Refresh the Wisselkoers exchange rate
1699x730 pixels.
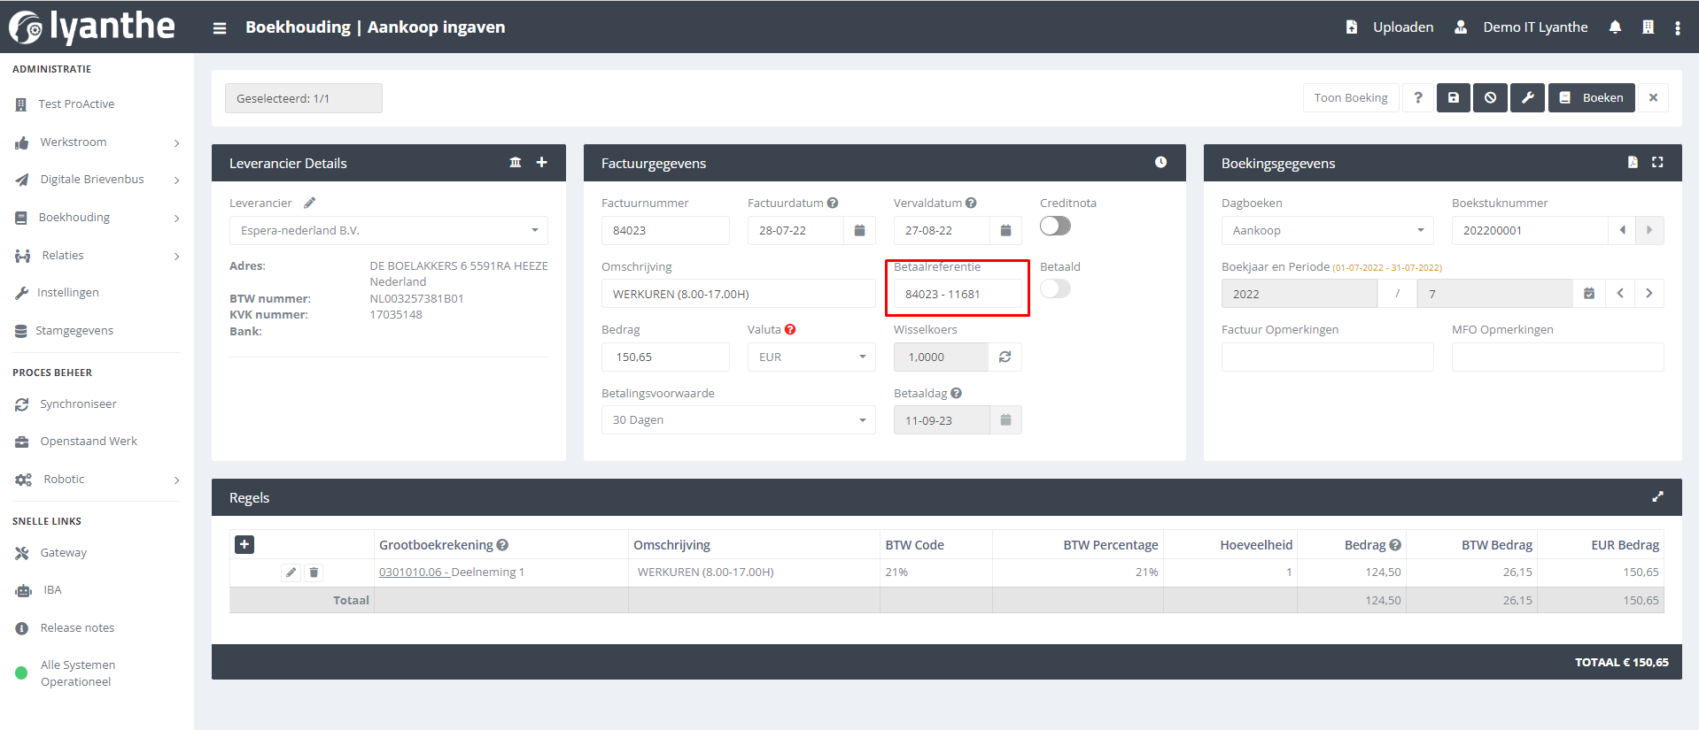pos(1005,357)
